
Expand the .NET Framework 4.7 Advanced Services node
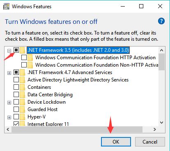click(x=9, y=73)
